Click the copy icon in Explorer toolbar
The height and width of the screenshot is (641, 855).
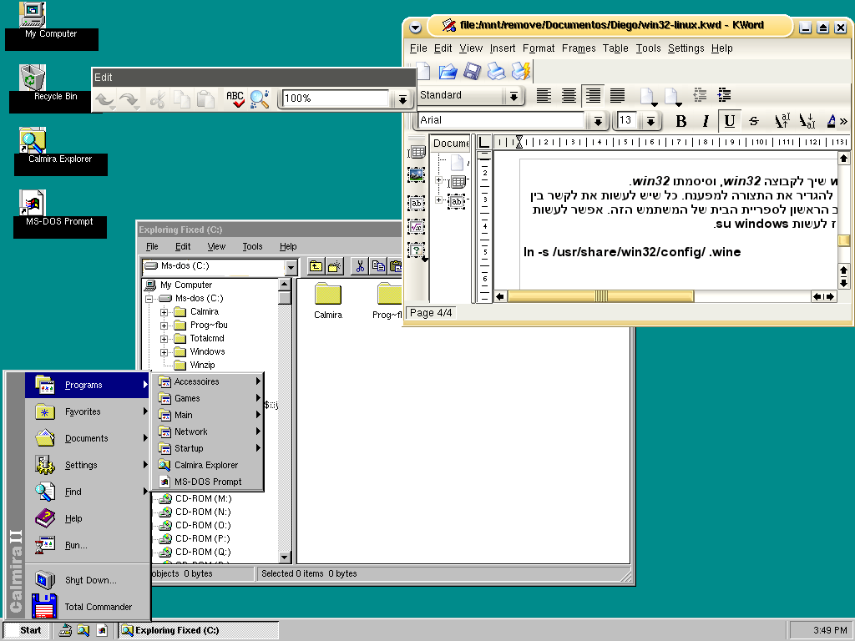click(378, 266)
